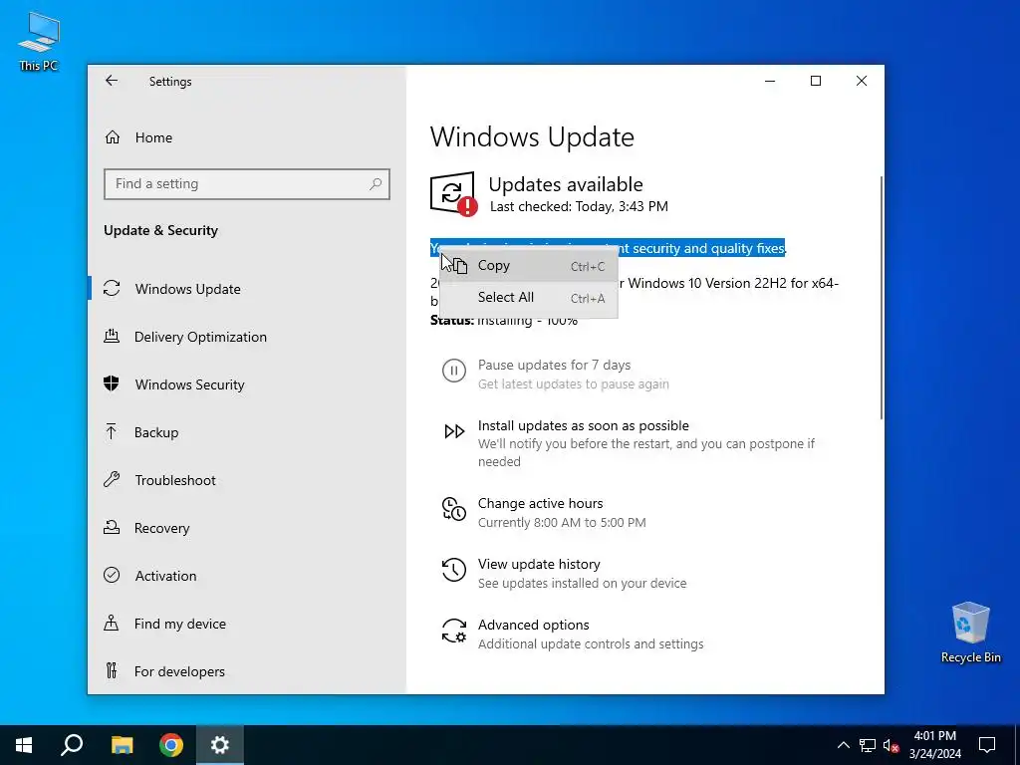Click the Windows Update sync icon in sidebar
This screenshot has height=765, width=1020.
point(112,288)
